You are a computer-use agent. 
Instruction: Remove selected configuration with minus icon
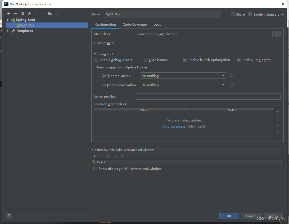tap(16, 13)
